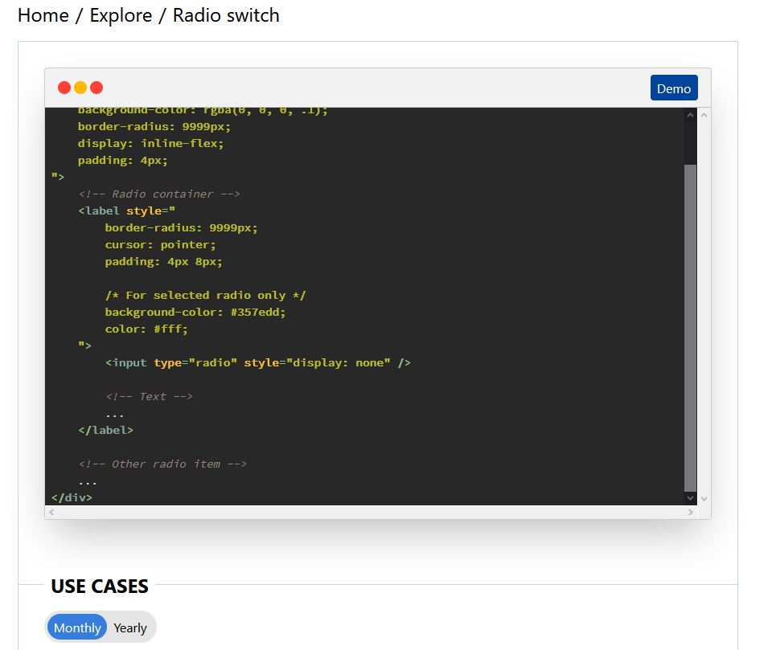Image resolution: width=772 pixels, height=650 pixels.
Task: Click the red close dot on the mock window
Action: click(64, 87)
